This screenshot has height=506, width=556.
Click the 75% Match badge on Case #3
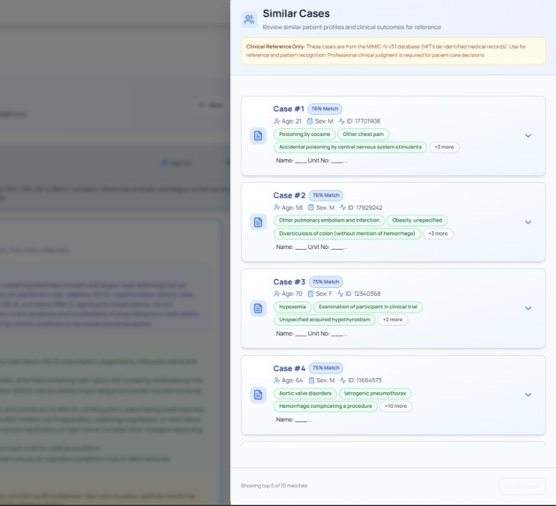point(326,282)
